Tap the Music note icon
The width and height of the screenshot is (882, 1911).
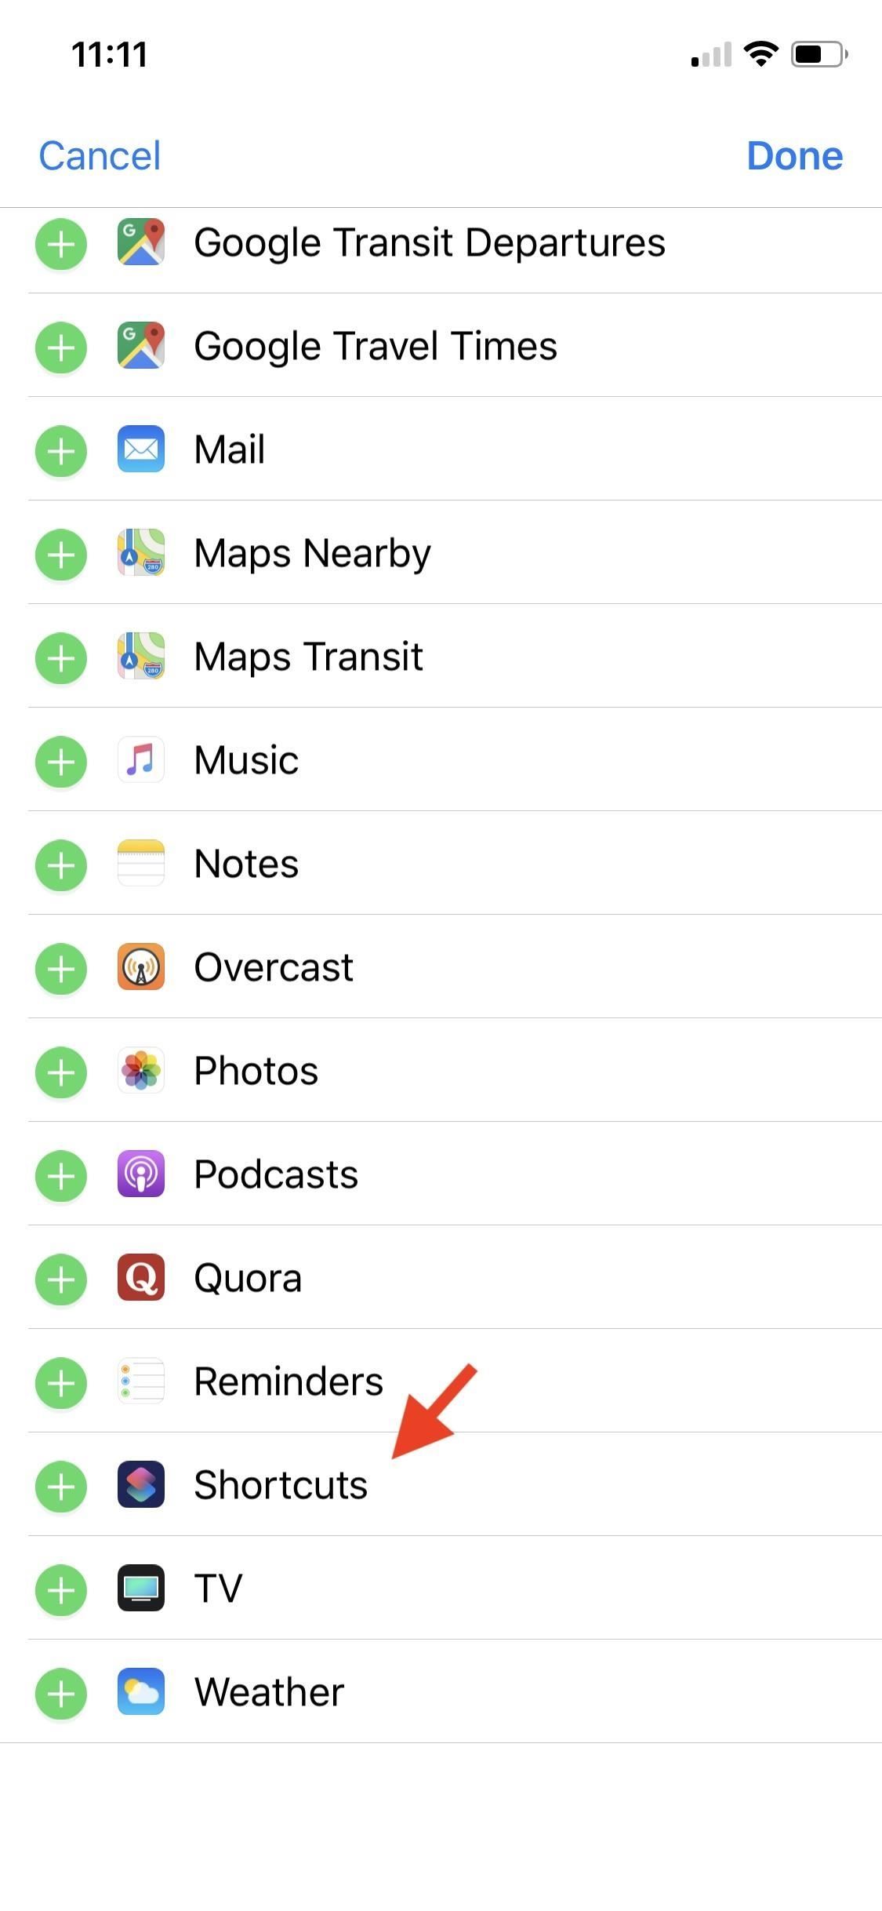[141, 760]
